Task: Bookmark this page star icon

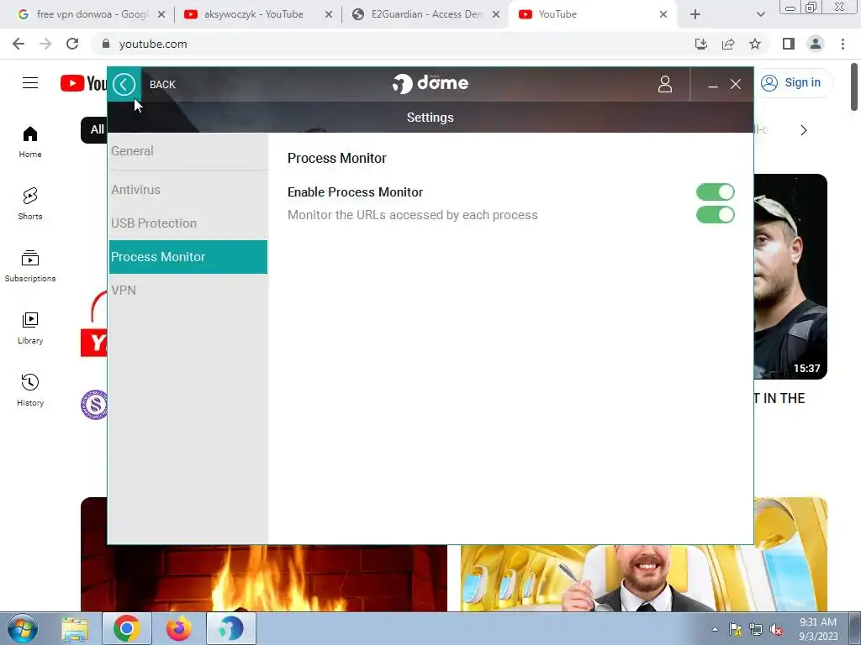Action: [x=755, y=44]
